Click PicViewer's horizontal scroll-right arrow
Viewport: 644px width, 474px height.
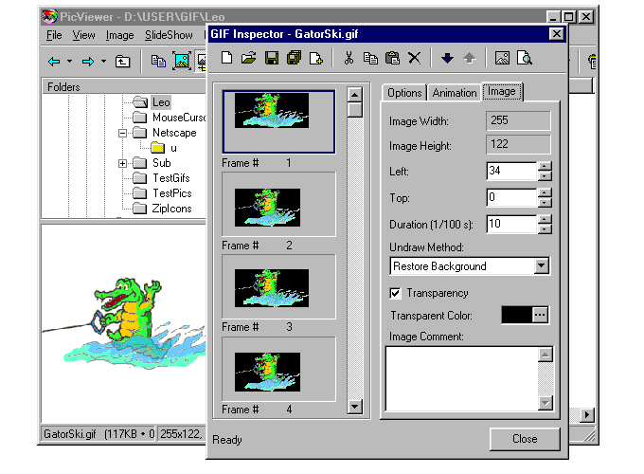[587, 415]
